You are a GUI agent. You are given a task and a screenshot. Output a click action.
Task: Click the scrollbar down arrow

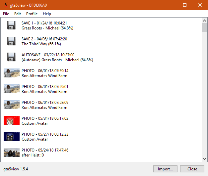(204, 159)
